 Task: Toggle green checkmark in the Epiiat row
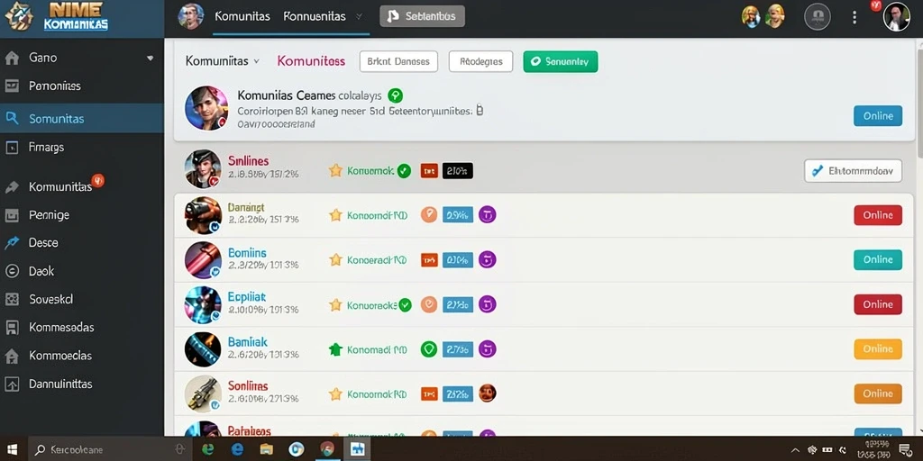405,304
